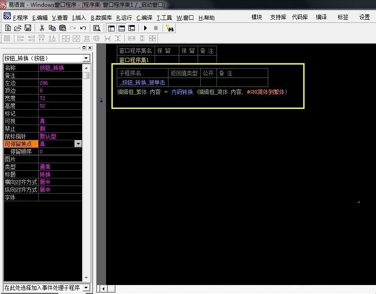The height and width of the screenshot is (294, 376).
Task: Open the 可停留焦点 value dropdown arrow
Action: pyautogui.click(x=78, y=144)
